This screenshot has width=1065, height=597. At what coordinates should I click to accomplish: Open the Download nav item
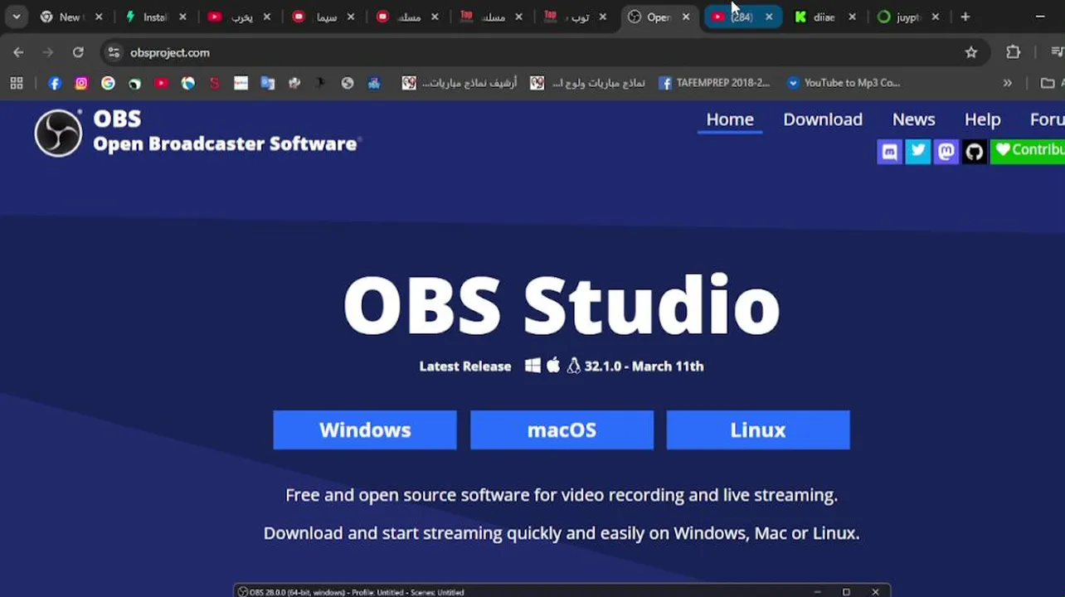(x=823, y=119)
